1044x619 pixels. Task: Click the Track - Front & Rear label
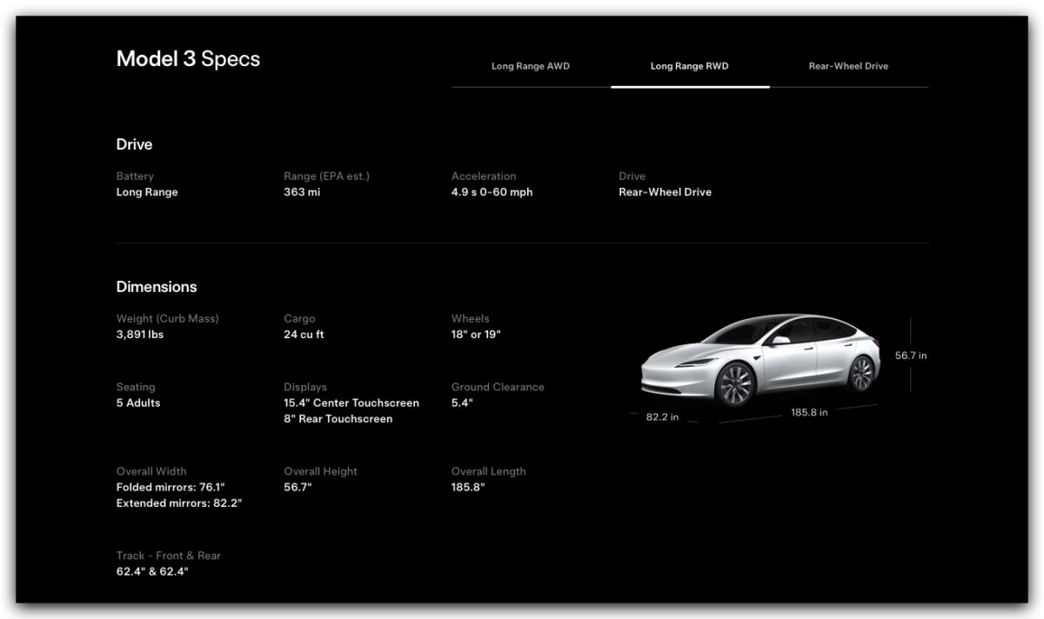pos(169,556)
